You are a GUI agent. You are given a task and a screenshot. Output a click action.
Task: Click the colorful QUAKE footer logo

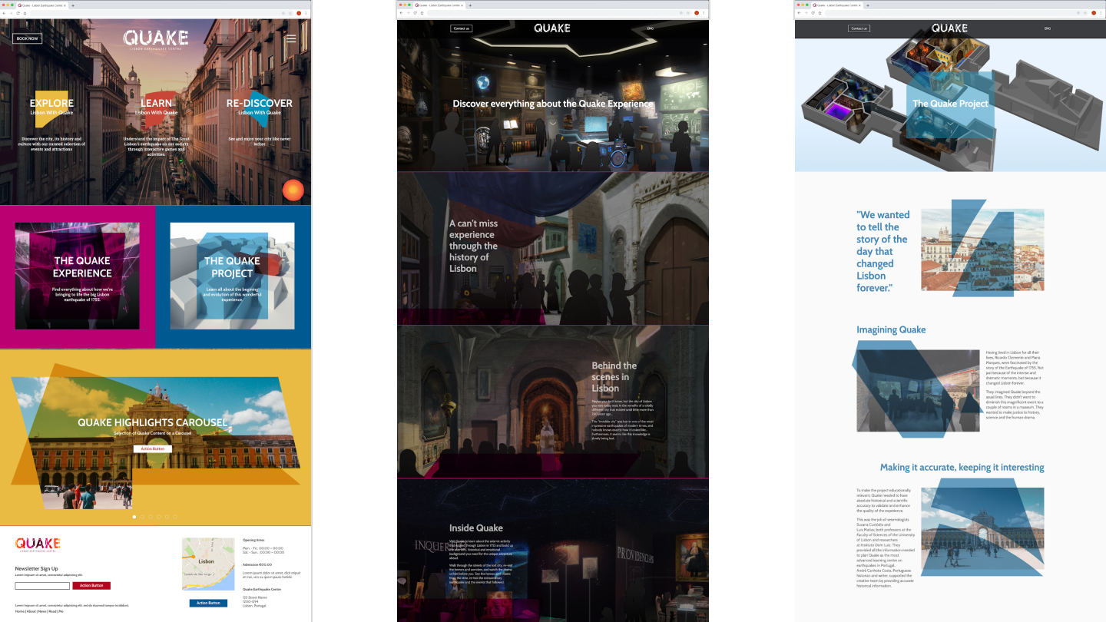[38, 544]
